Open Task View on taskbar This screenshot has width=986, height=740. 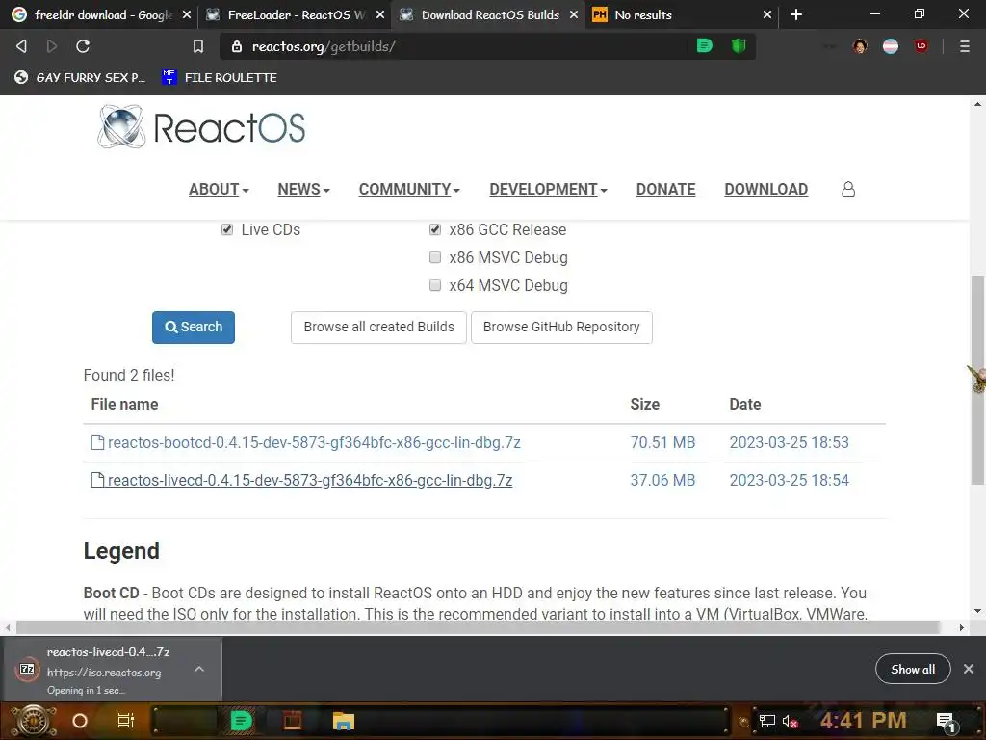[x=126, y=721]
